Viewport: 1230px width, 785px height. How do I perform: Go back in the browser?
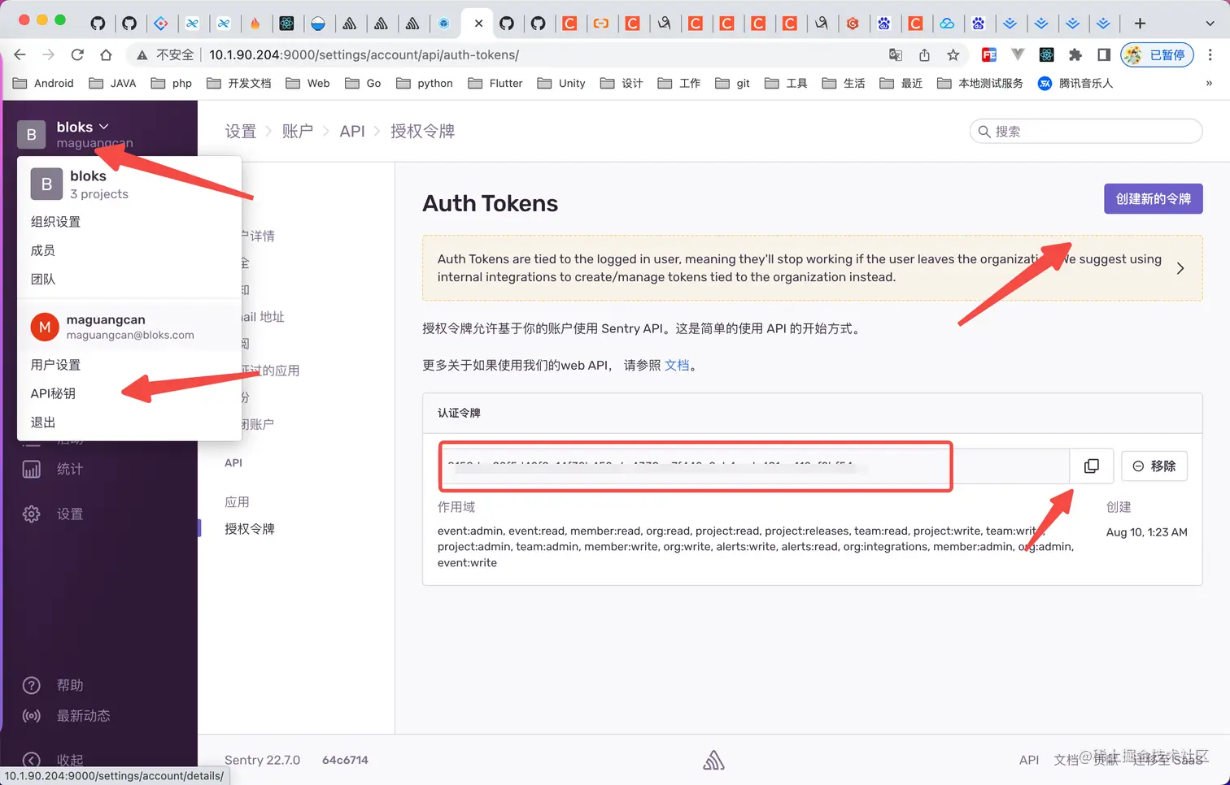point(20,54)
